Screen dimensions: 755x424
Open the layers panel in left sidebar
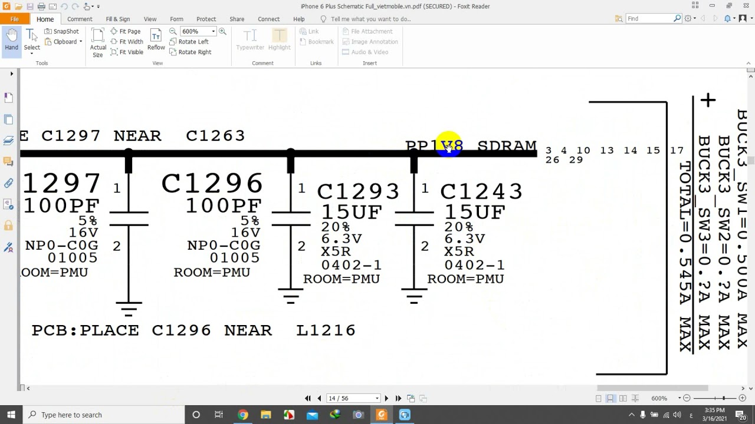click(x=8, y=140)
